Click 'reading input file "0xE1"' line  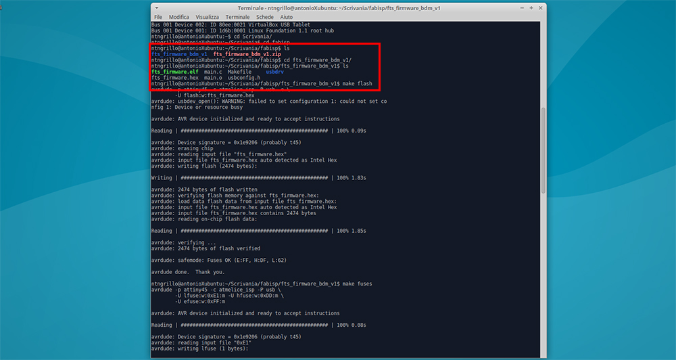coord(201,342)
